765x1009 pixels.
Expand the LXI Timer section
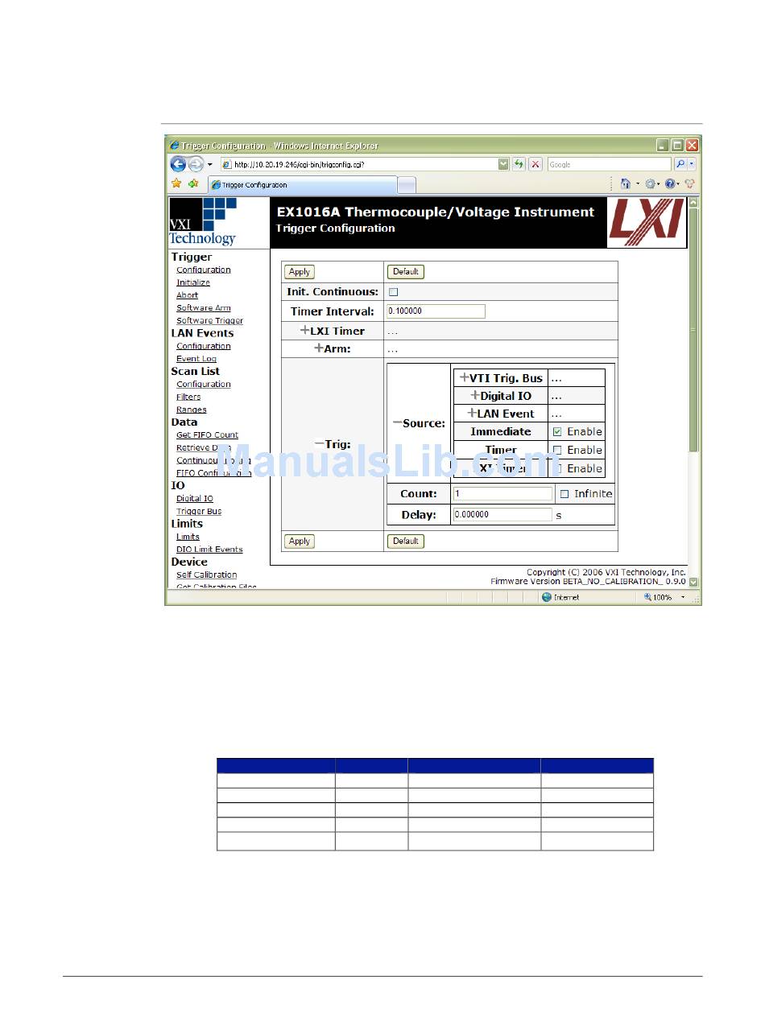[304, 331]
